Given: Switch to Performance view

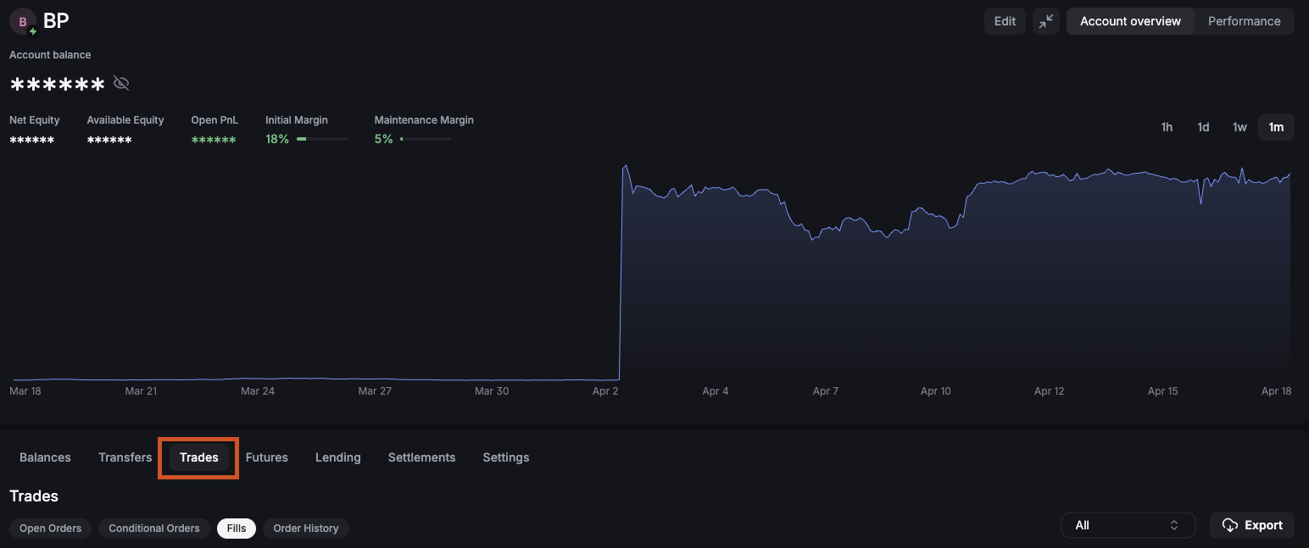Looking at the screenshot, I should (x=1244, y=21).
